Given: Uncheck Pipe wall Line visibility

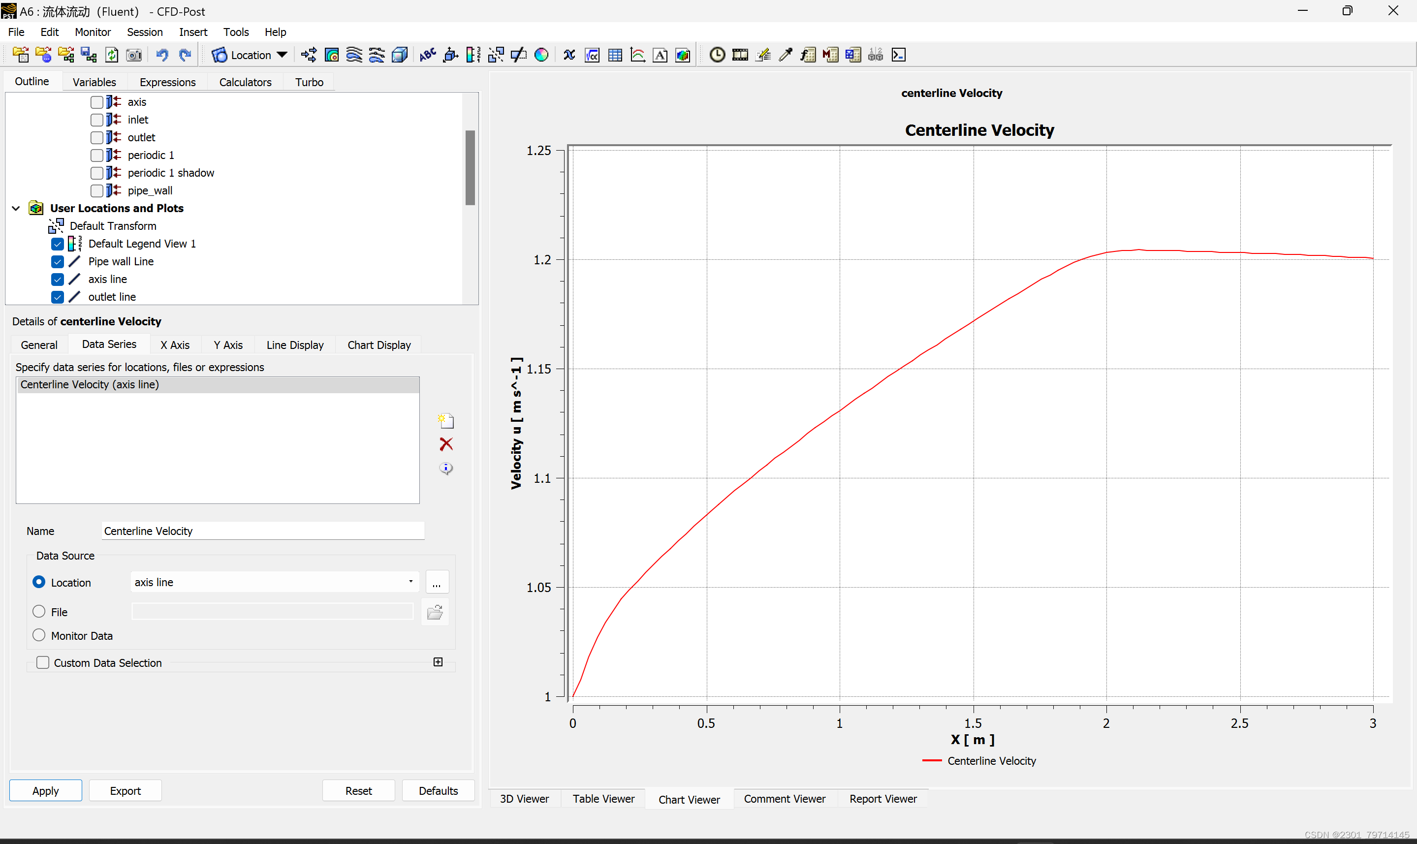Looking at the screenshot, I should (x=58, y=262).
